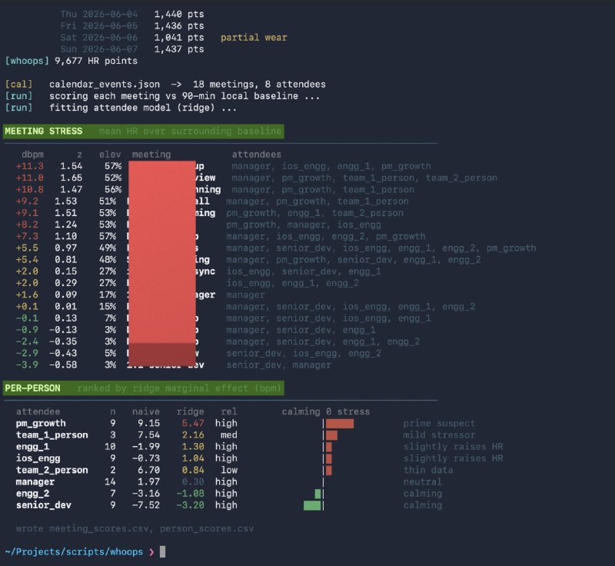Select ridge value 5.47
The width and height of the screenshot is (615, 566).
point(193,423)
